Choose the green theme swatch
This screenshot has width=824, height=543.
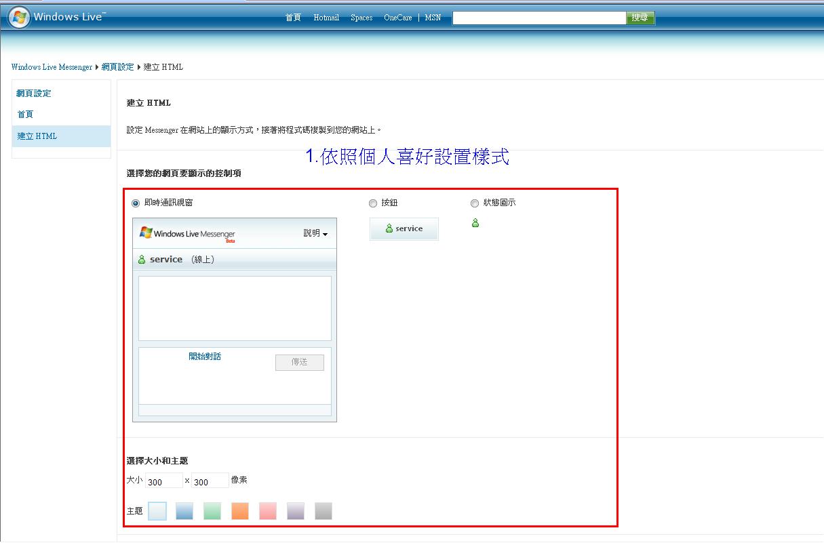(x=212, y=511)
